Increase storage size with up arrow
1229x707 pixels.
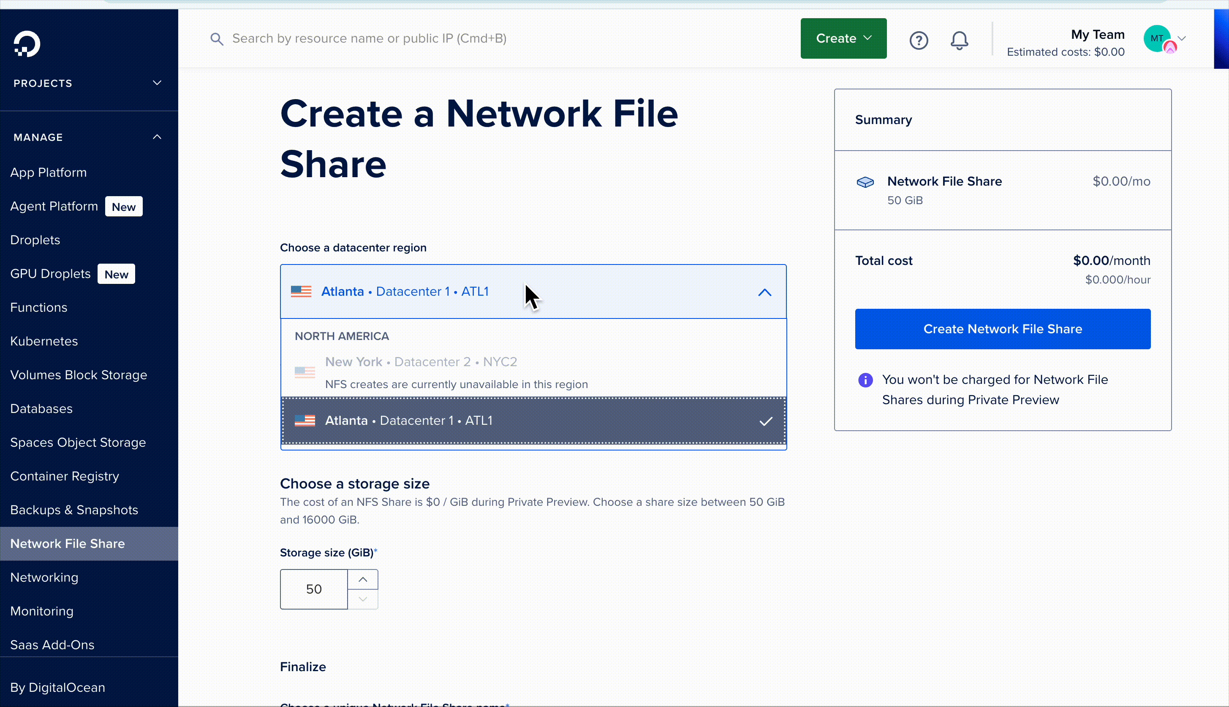[x=363, y=579]
